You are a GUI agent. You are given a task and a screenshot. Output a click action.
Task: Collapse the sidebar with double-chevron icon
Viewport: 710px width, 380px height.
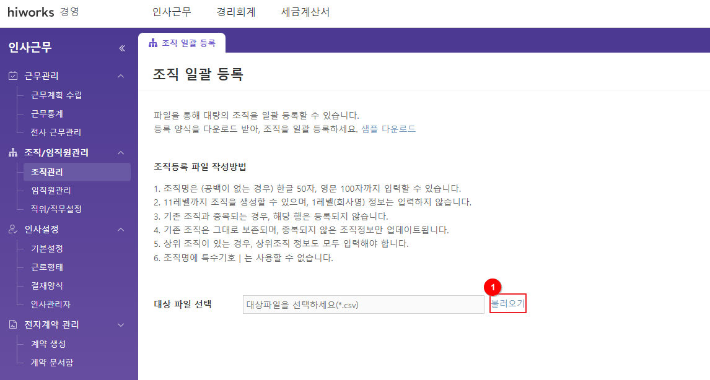coord(122,48)
